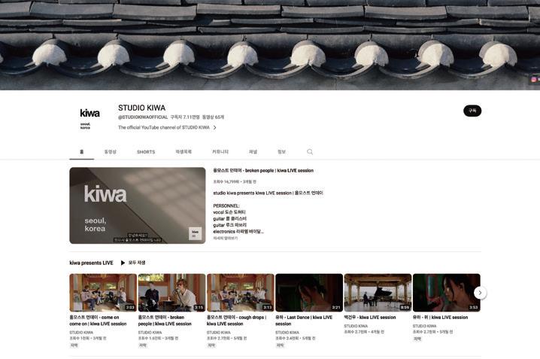
Task: Click the PERSONNEL: line in description
Action: click(226, 205)
